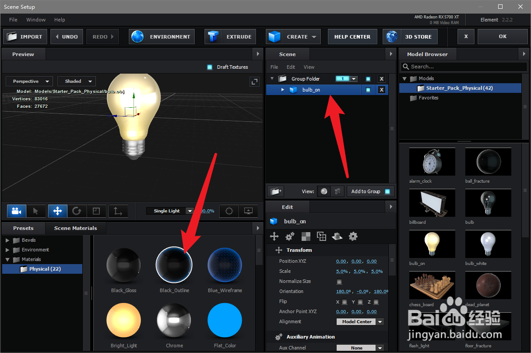Pick the Bright_Light material preset
The image size is (531, 353).
tap(123, 321)
